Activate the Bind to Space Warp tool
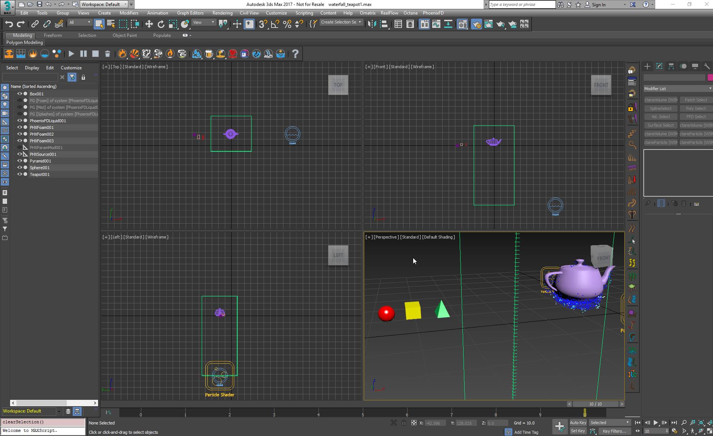The image size is (713, 436). pyautogui.click(x=59, y=24)
